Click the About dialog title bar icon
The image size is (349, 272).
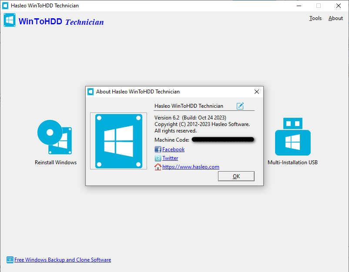click(x=91, y=92)
